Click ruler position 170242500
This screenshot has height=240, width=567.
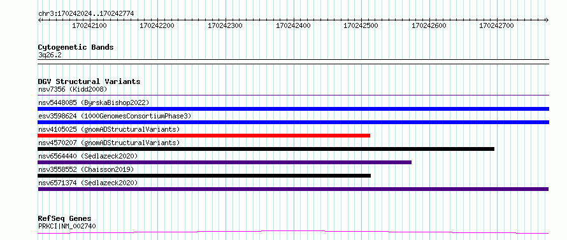coord(361,25)
